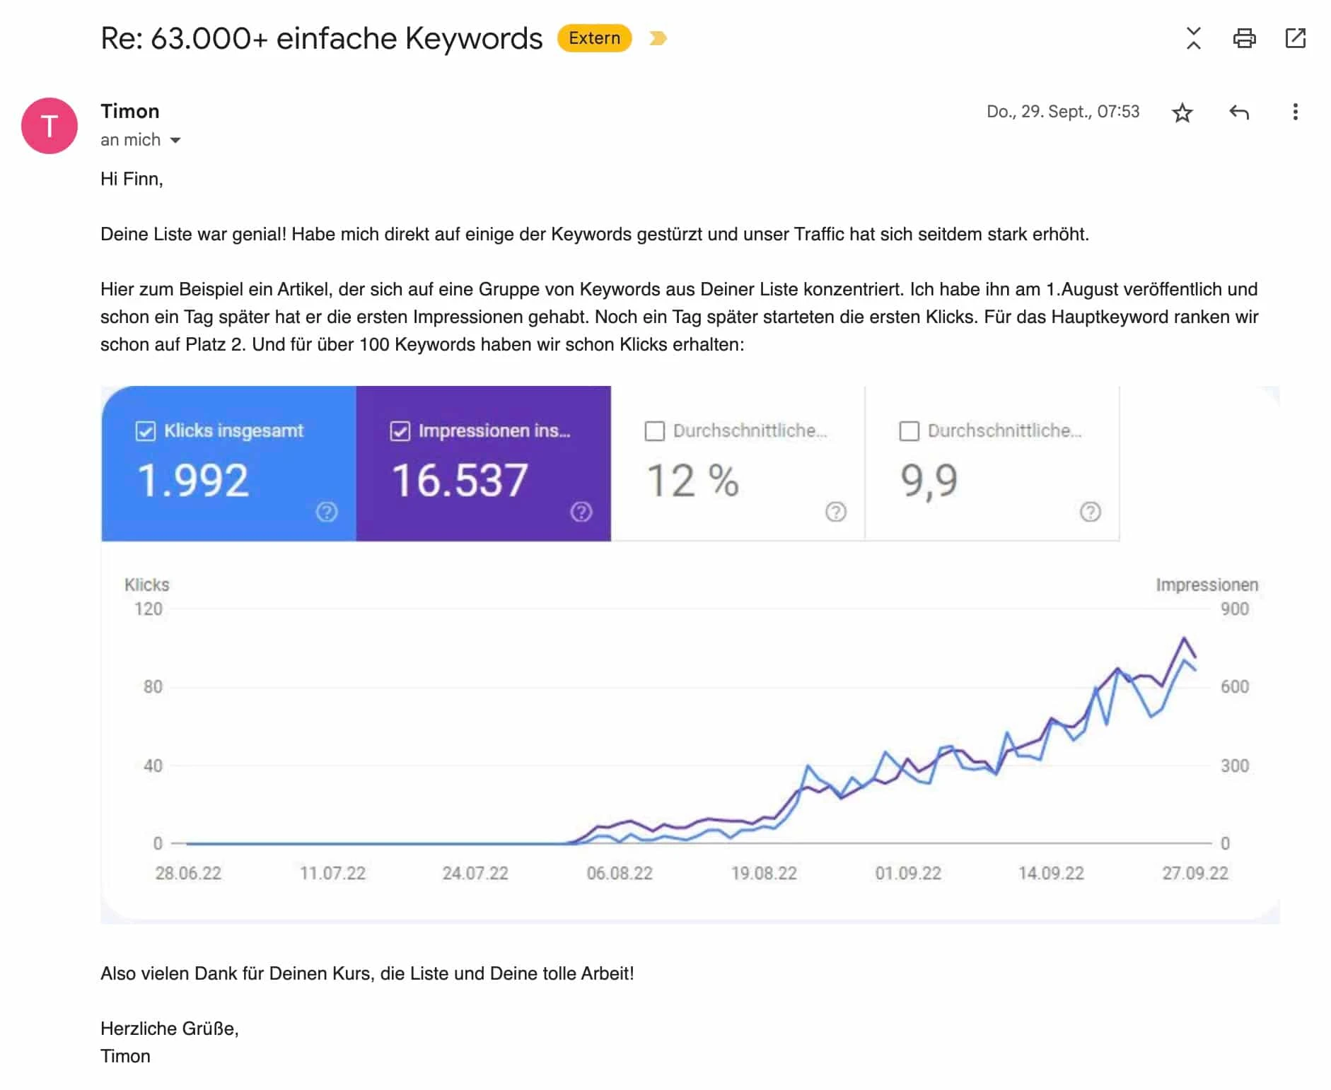This screenshot has width=1331, height=1090.
Task: Click the date 'Do., 29. Sept., 07:53'
Action: coord(1063,112)
